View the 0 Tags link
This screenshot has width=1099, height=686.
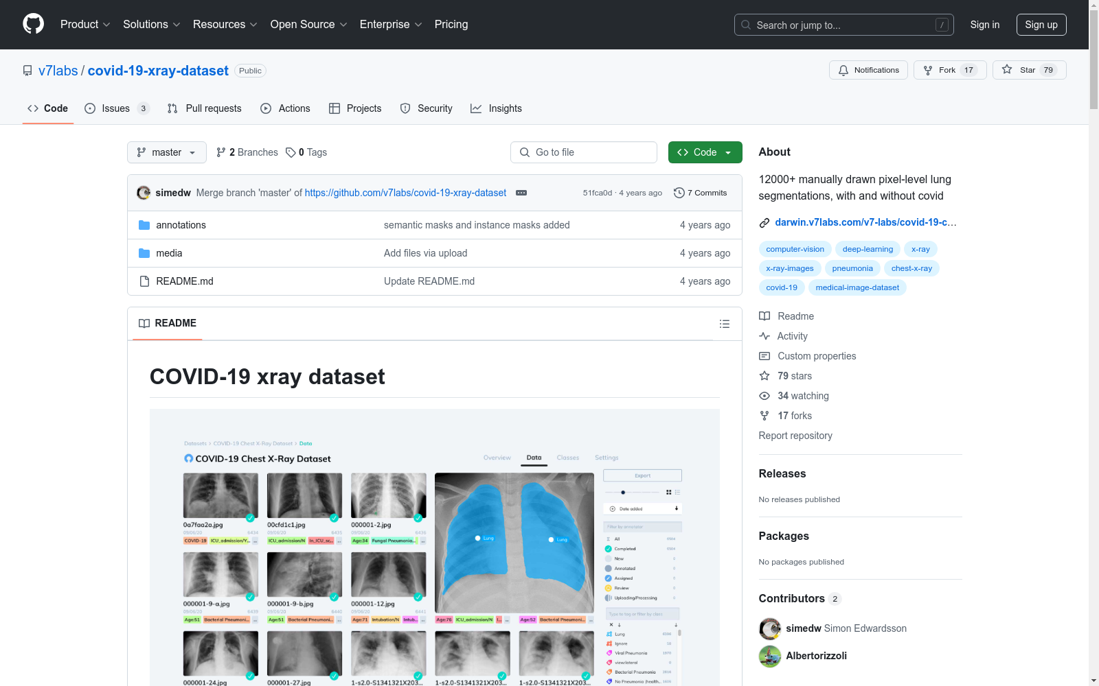tap(306, 152)
